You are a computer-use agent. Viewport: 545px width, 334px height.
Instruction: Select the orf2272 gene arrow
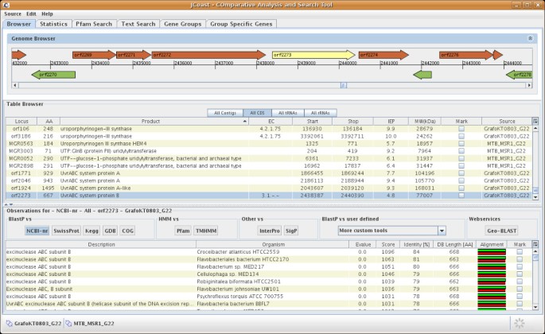pyautogui.click(x=209, y=55)
